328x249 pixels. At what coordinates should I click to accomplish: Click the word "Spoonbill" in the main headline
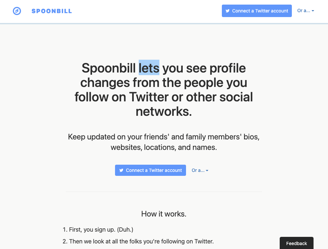click(x=108, y=68)
